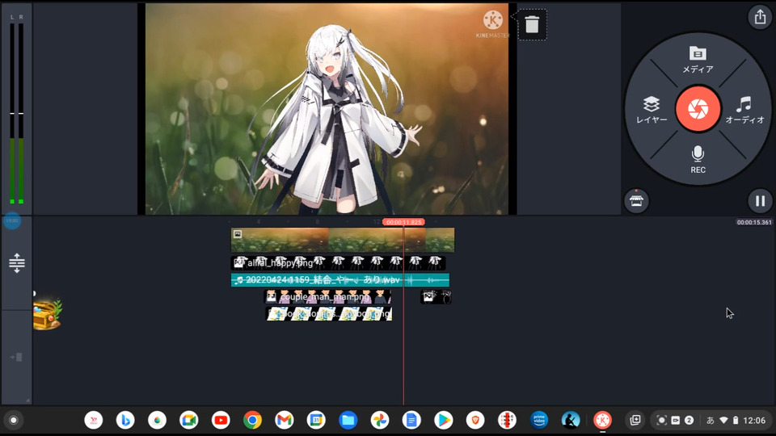The image size is (776, 436).
Task: Expand the timeline tracks view
Action: [x=17, y=263]
